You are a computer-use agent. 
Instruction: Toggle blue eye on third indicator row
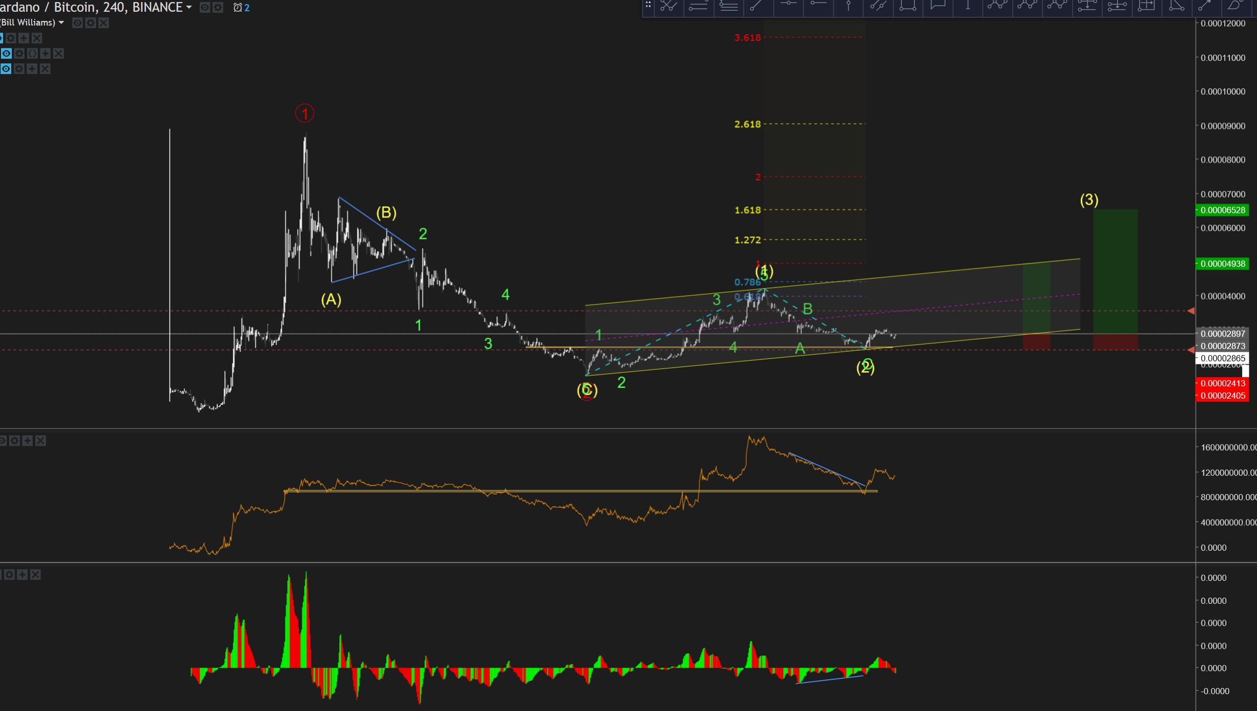(6, 53)
